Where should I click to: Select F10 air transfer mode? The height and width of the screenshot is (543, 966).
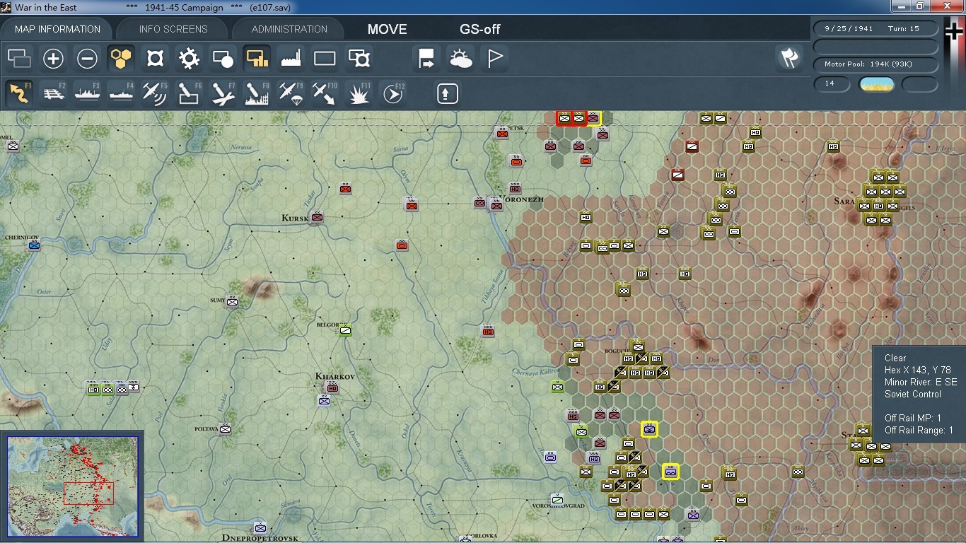pos(325,93)
